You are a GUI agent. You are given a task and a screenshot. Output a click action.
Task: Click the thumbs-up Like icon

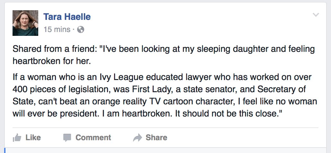(17, 138)
